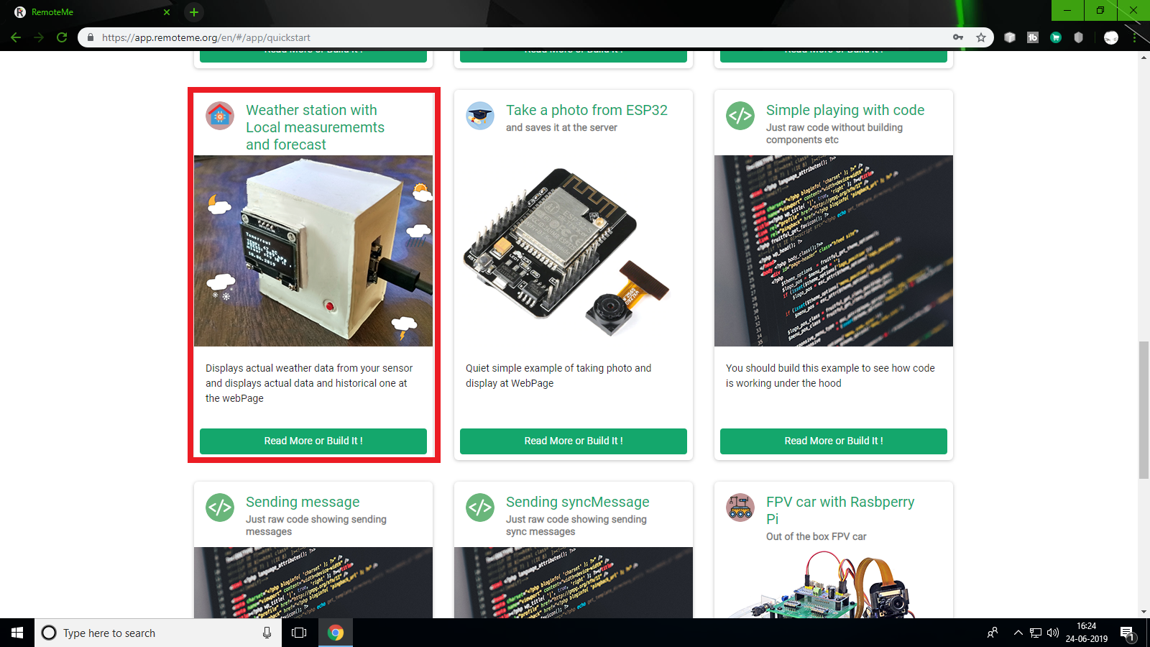The width and height of the screenshot is (1150, 647).
Task: Click the scrollbar up arrow
Action: 1144,58
